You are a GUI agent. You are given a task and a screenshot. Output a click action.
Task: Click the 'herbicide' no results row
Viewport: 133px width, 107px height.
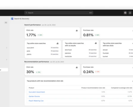[81, 56]
